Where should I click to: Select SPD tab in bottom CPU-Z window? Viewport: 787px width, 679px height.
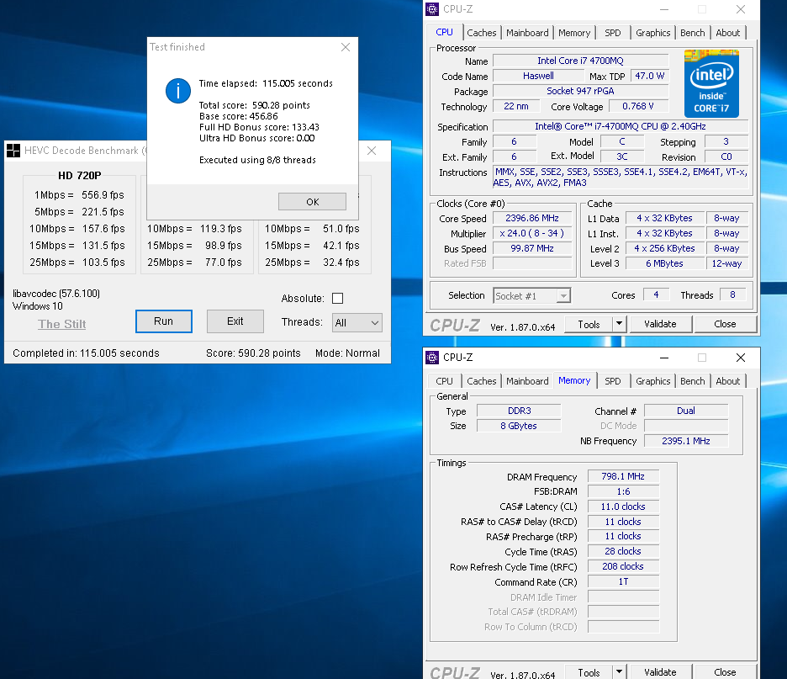[612, 381]
